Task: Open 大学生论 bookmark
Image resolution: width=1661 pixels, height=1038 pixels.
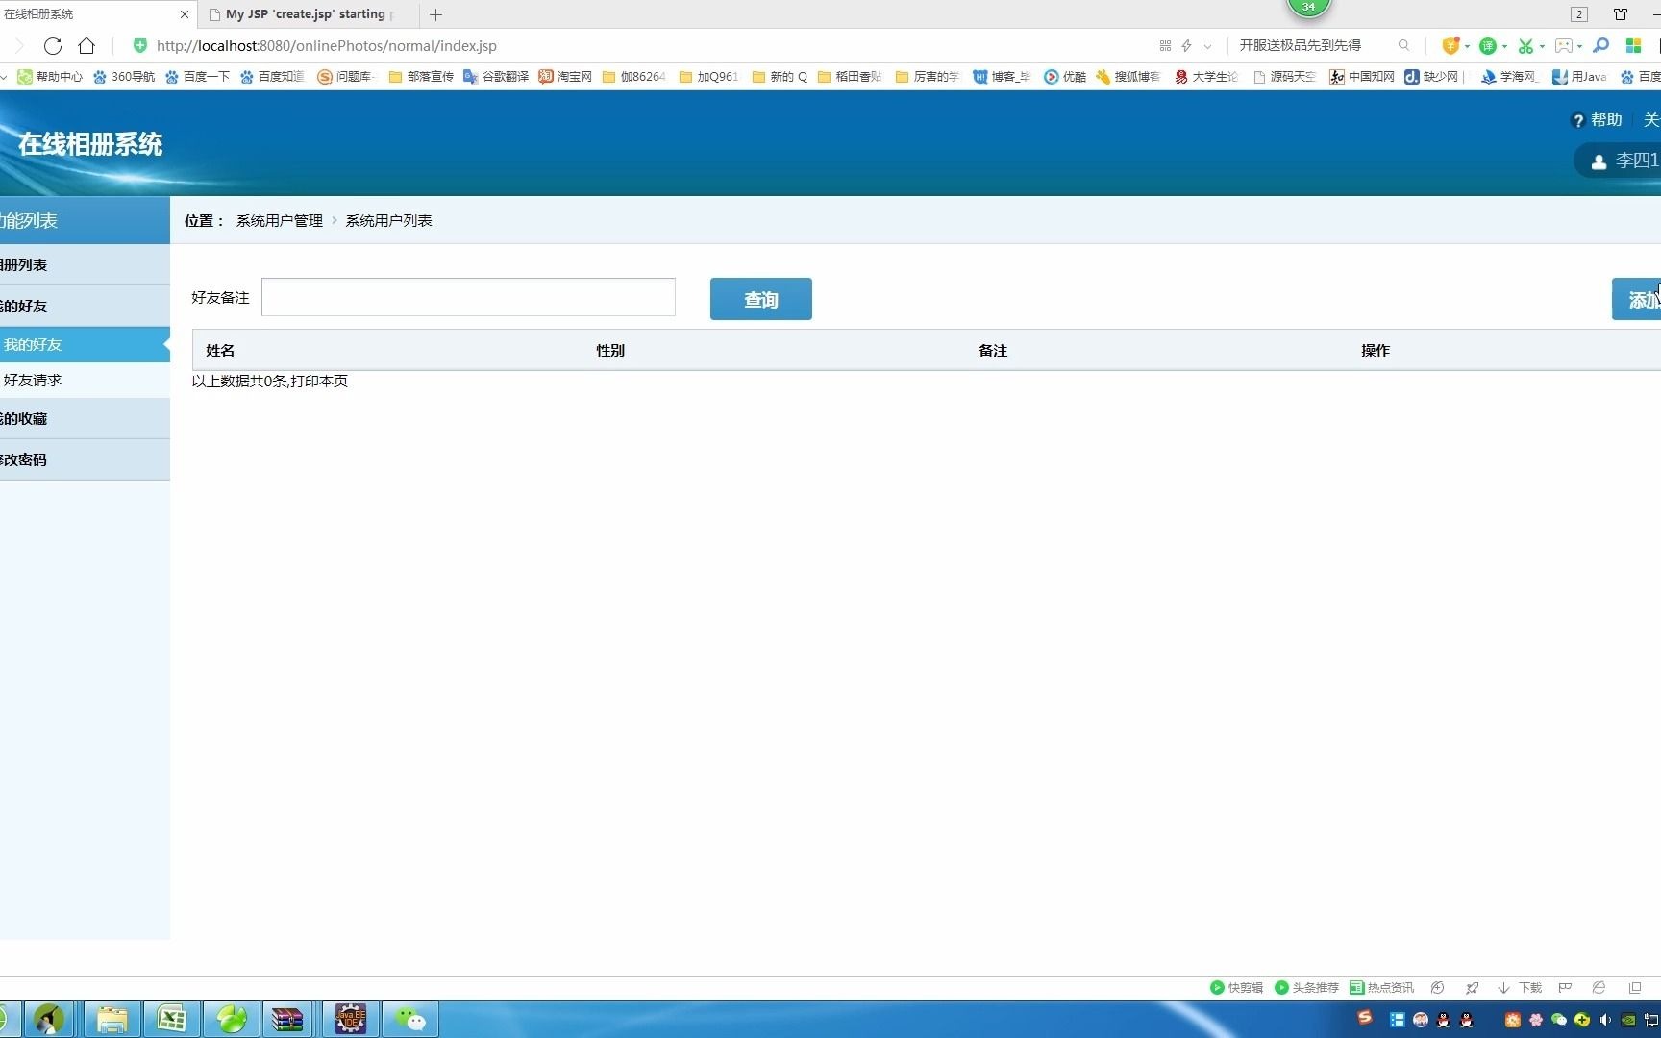Action: pyautogui.click(x=1206, y=76)
